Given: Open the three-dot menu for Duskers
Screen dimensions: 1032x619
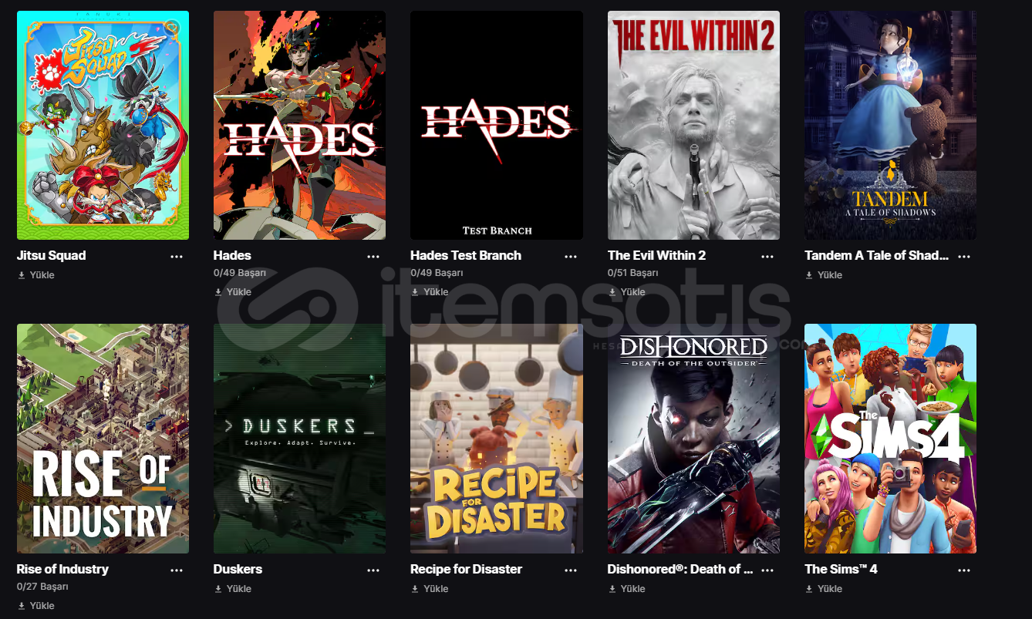Looking at the screenshot, I should coord(373,570).
